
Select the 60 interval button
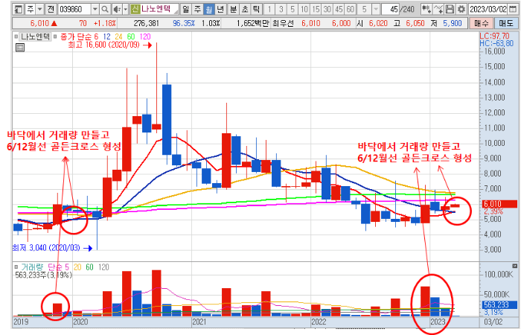[351, 9]
